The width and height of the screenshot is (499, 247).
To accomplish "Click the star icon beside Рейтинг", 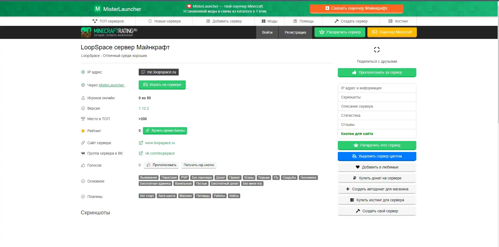I will coord(83,131).
